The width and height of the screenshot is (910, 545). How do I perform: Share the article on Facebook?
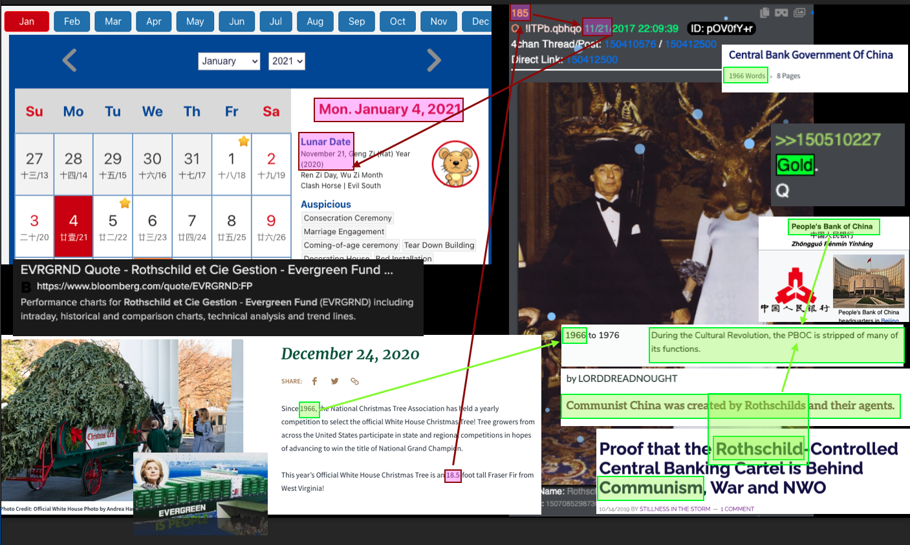314,381
